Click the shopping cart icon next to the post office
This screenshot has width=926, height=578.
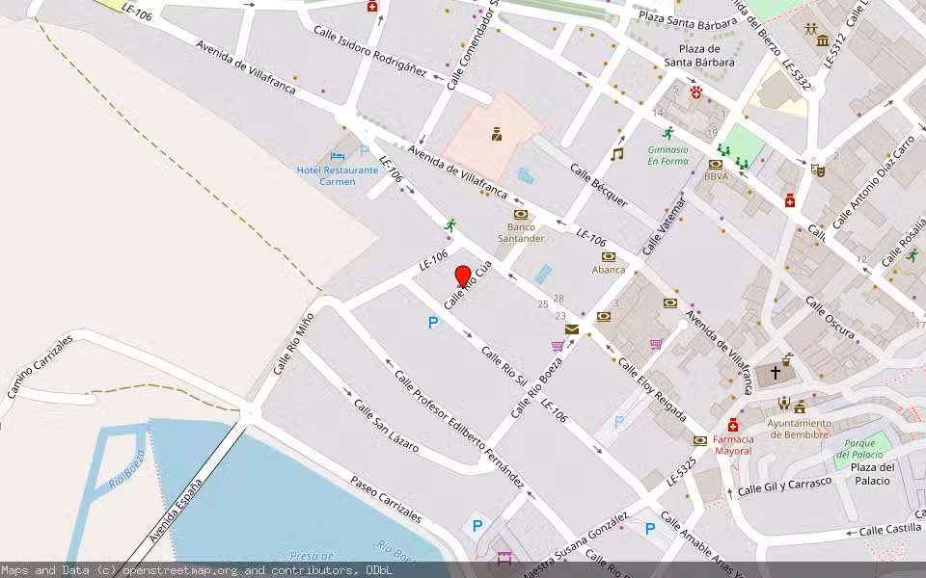click(557, 345)
